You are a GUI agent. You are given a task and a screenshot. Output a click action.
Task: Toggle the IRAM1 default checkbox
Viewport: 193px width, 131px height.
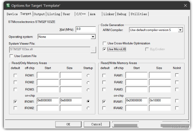[x=104, y=102]
